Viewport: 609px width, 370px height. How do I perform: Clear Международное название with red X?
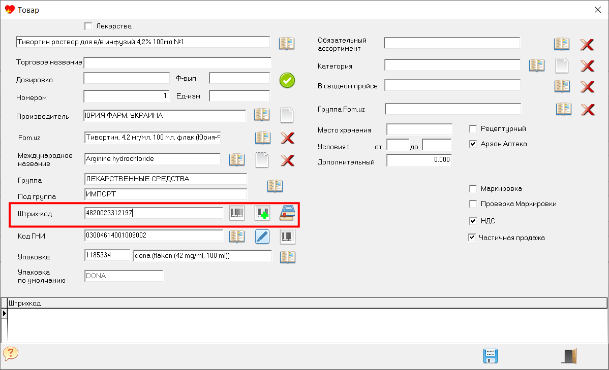click(x=287, y=160)
